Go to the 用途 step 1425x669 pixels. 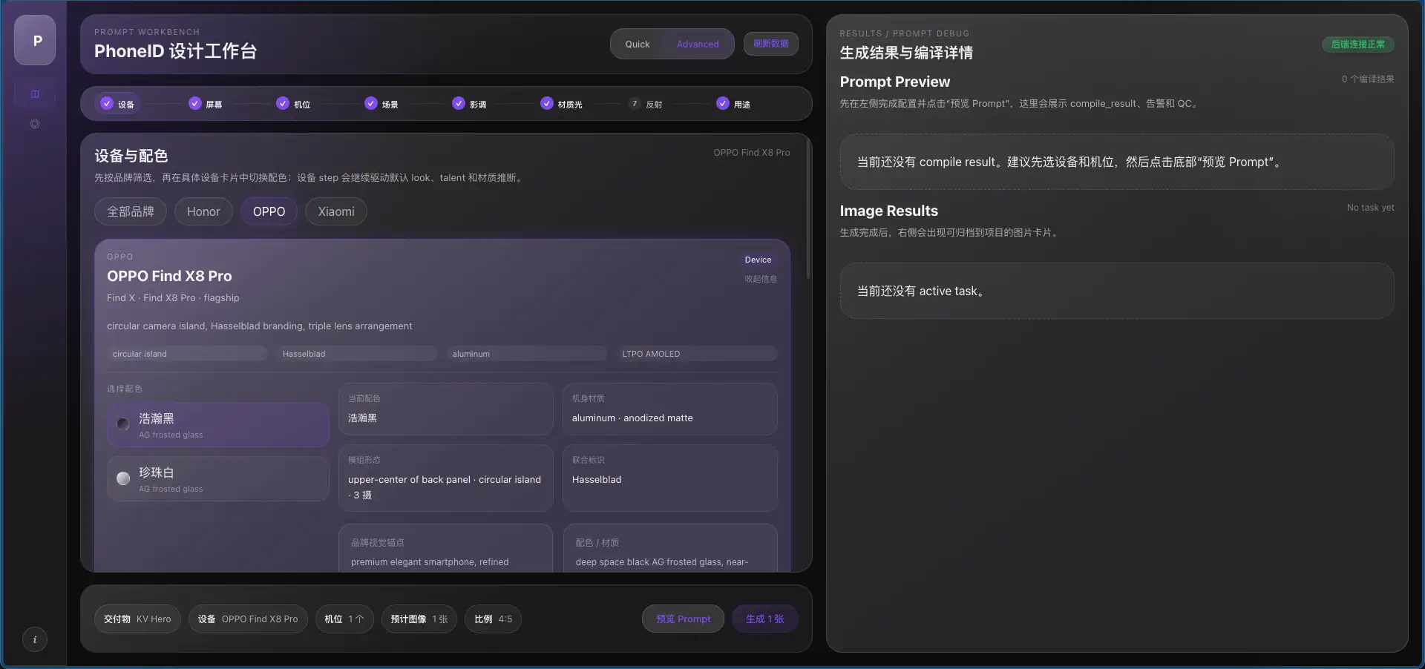pyautogui.click(x=733, y=104)
